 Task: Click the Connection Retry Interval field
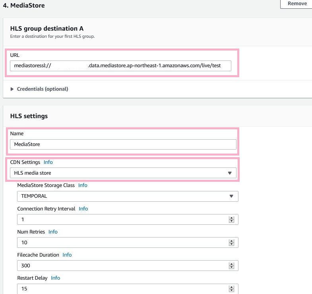(x=121, y=219)
